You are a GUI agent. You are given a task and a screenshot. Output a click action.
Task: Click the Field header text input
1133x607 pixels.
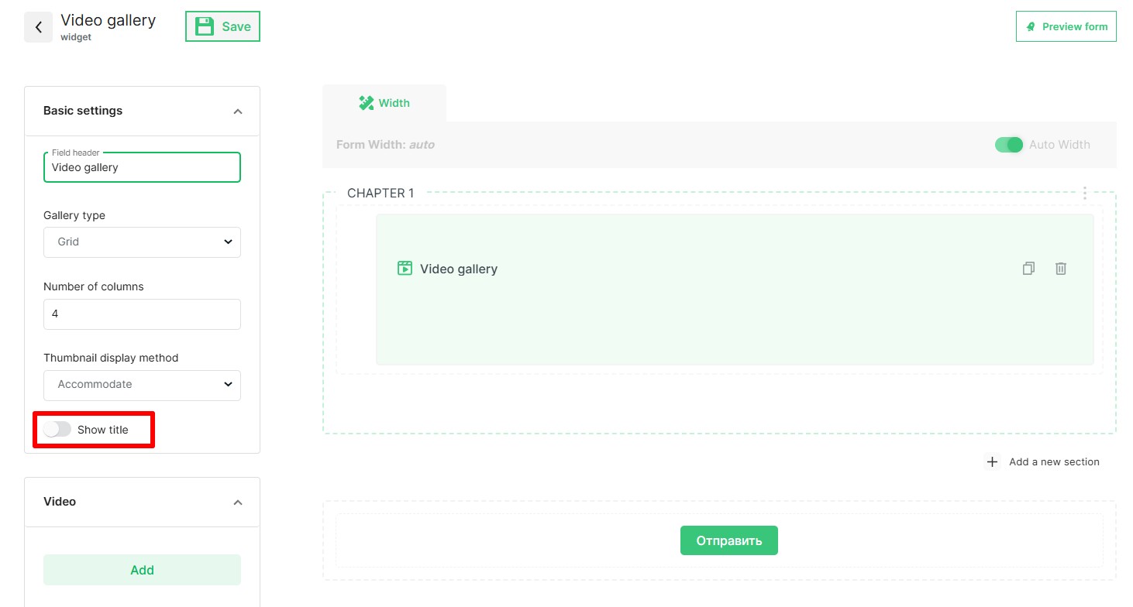coord(142,167)
